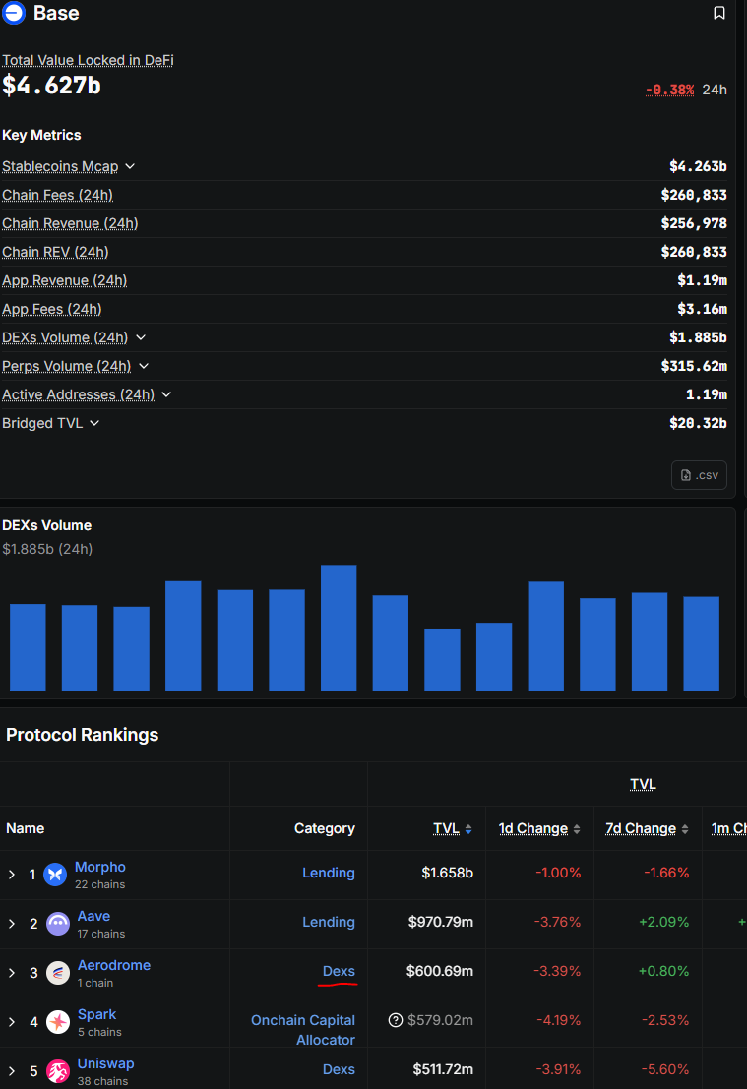Viewport: 747px width, 1089px height.
Task: Expand the DEXs Volume (24h) metric
Action: (x=141, y=337)
